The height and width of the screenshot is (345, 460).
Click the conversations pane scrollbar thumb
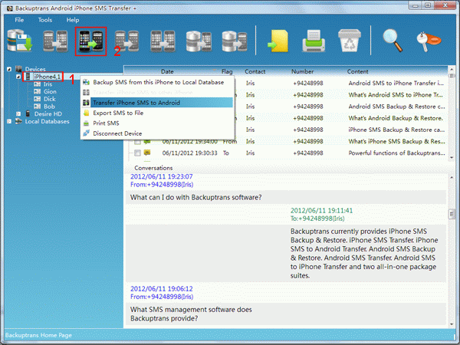452,214
